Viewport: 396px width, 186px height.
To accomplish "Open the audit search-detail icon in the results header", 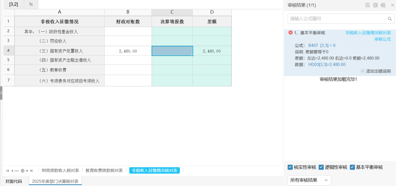I will click(368, 5).
